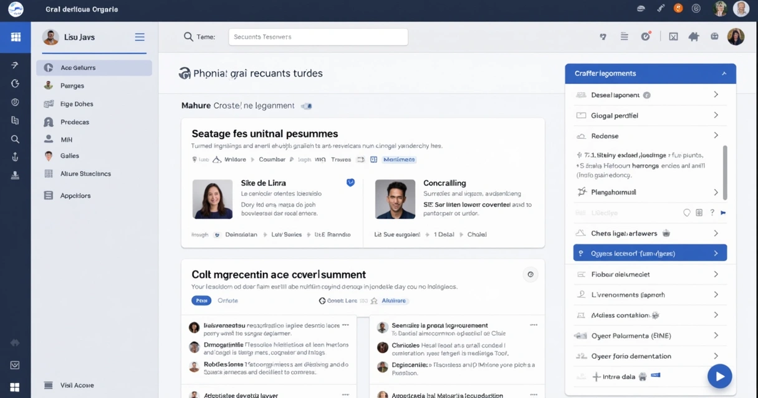Click into the top search input field
Viewport: 758px width, 398px height.
tap(318, 37)
